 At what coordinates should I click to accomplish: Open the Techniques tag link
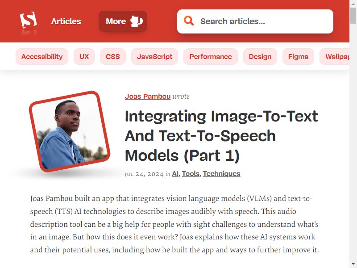click(x=221, y=174)
